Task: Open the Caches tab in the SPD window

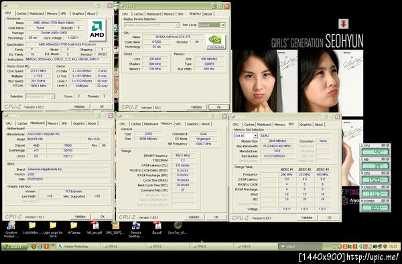Action: click(249, 125)
